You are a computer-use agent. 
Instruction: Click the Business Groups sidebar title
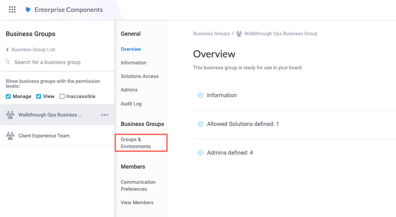[x=30, y=34]
